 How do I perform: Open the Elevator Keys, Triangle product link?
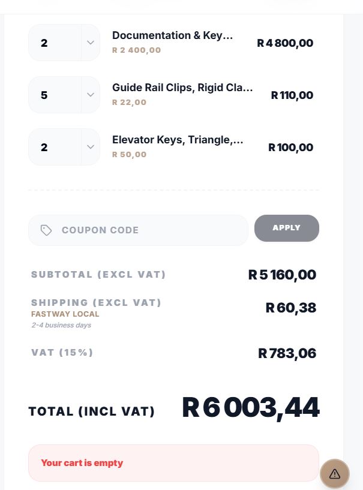tap(178, 140)
